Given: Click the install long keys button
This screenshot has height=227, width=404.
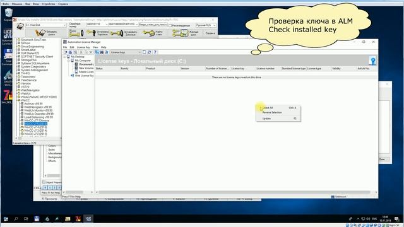Looking at the screenshot, I should tap(124, 33).
